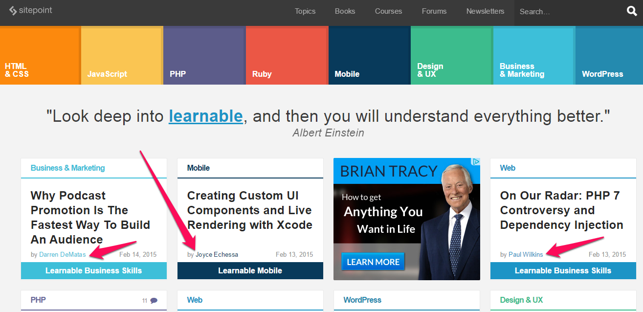Select the PHP category tile

(204, 56)
